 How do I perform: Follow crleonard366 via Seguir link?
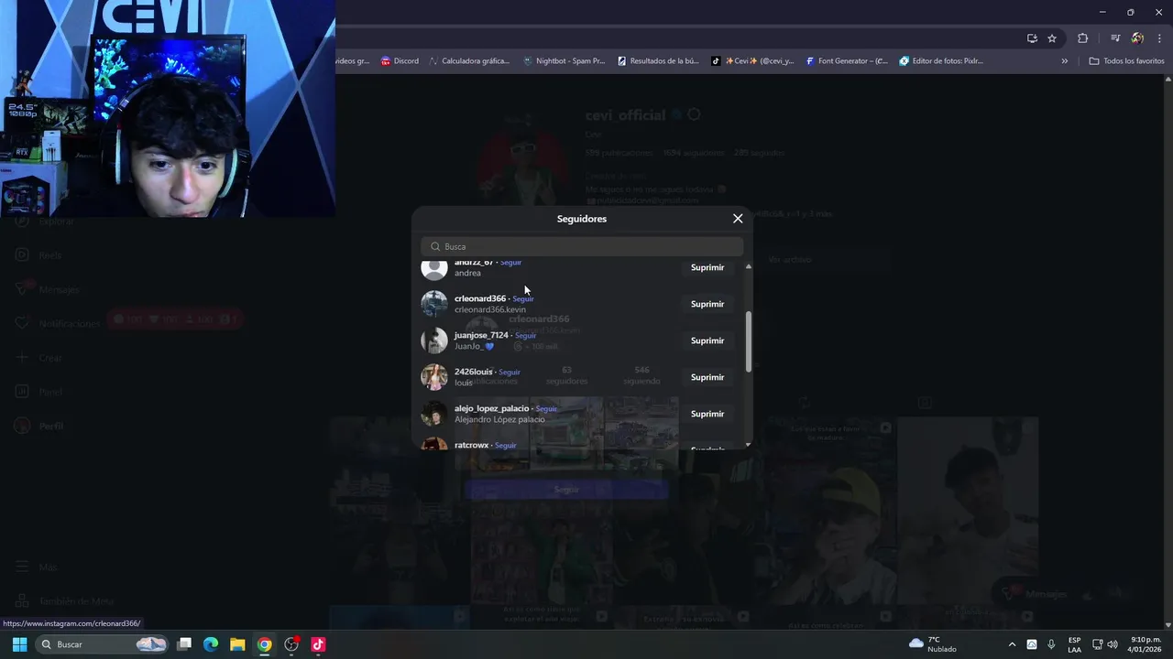(523, 298)
